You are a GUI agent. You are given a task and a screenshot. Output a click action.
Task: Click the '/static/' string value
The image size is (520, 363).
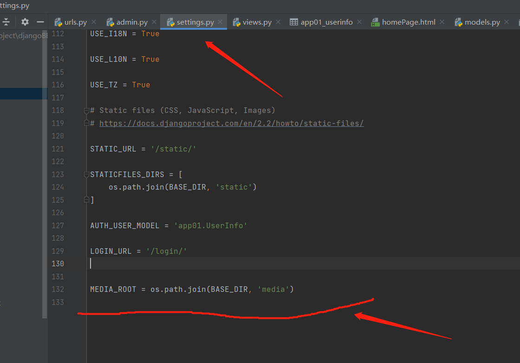pos(174,149)
